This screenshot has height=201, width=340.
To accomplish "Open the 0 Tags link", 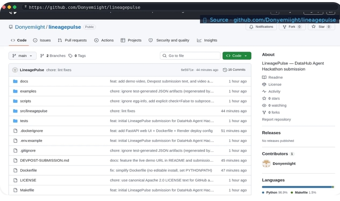I will pos(77,56).
